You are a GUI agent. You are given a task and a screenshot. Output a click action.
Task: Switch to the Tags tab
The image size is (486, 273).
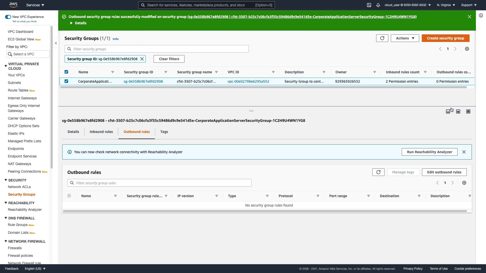pyautogui.click(x=164, y=132)
